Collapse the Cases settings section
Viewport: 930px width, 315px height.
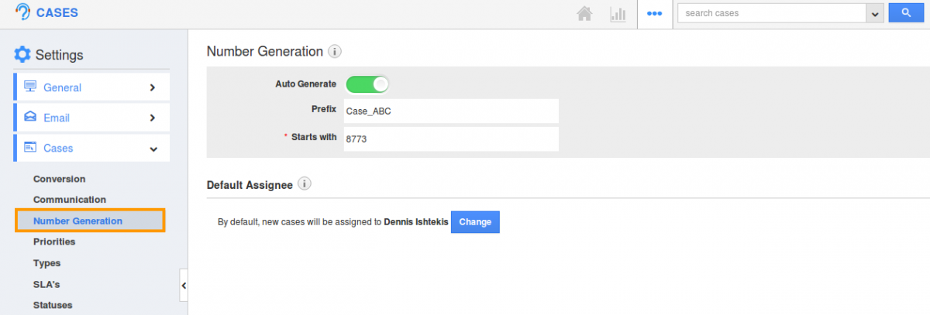coord(91,148)
